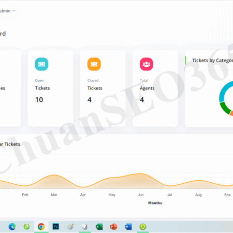Open the green circular-arrows taskbar app
Viewport: 233px width, 233px height.
143,227
